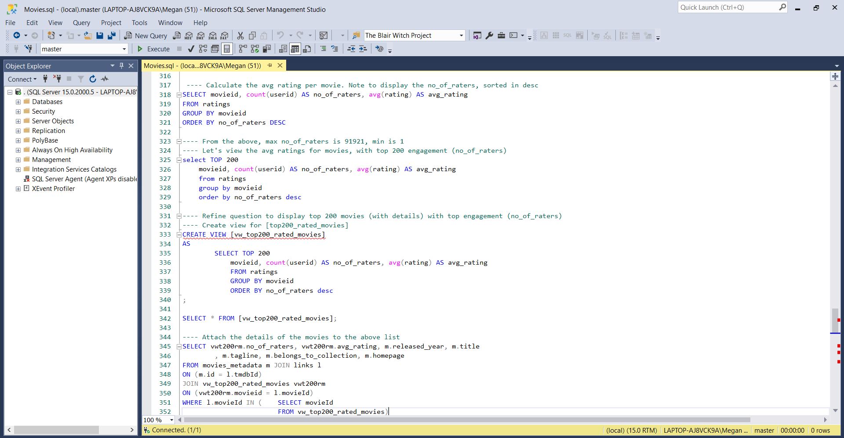The width and height of the screenshot is (844, 438).
Task: Toggle Results to Text output mode
Action: [283, 49]
